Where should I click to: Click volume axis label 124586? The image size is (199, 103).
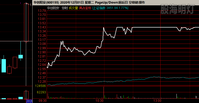pyautogui.click(x=40, y=86)
